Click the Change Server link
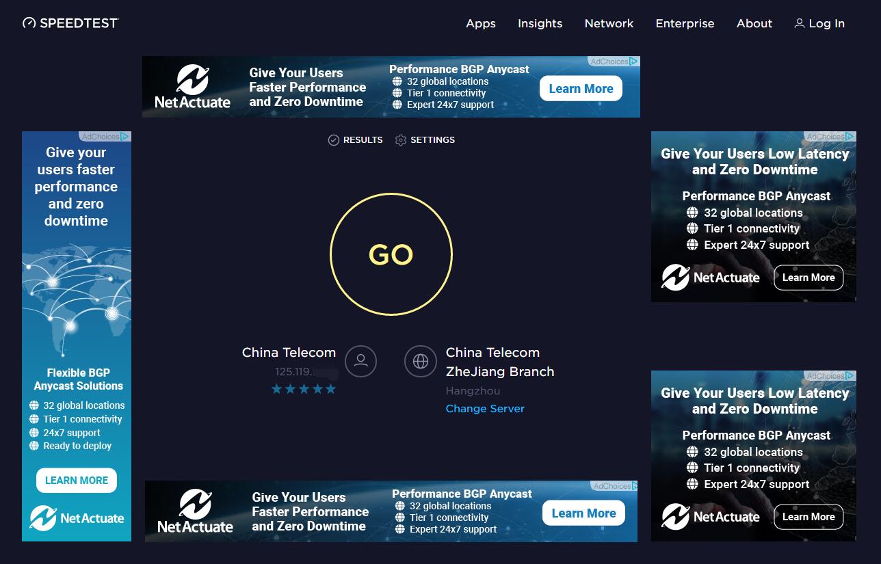The width and height of the screenshot is (881, 564). pos(485,409)
